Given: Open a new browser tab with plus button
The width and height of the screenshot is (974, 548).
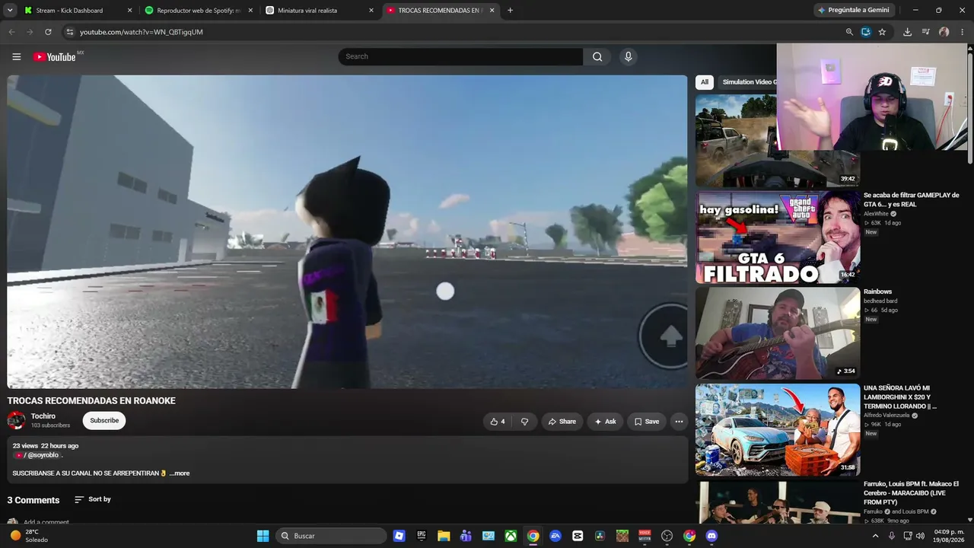Looking at the screenshot, I should (510, 11).
